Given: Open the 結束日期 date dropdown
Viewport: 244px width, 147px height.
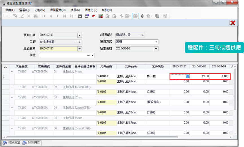Looking at the screenshot, I should pos(156,49).
